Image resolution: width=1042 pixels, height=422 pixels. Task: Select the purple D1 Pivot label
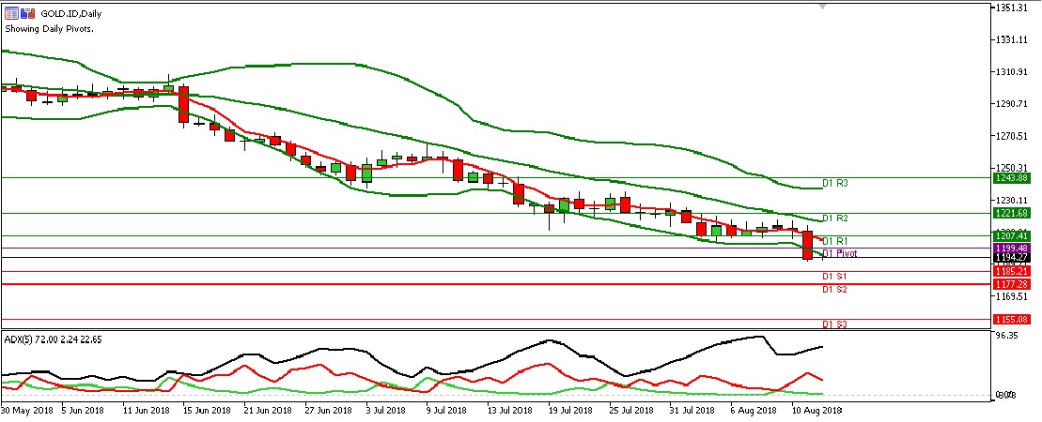point(840,254)
